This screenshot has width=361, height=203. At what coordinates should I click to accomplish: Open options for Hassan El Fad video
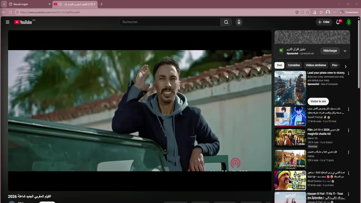pyautogui.click(x=348, y=194)
